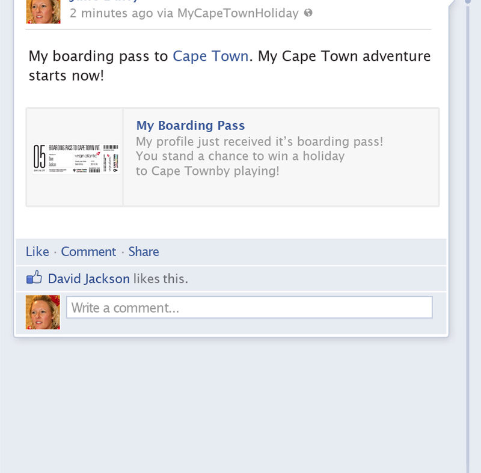This screenshot has height=473, width=481.
Task: Open the boarding pass thumbnail image
Action: click(x=75, y=159)
